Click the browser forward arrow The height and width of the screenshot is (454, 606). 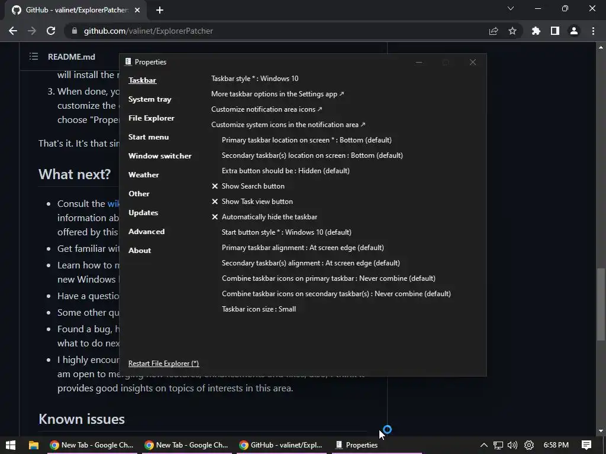[32, 31]
